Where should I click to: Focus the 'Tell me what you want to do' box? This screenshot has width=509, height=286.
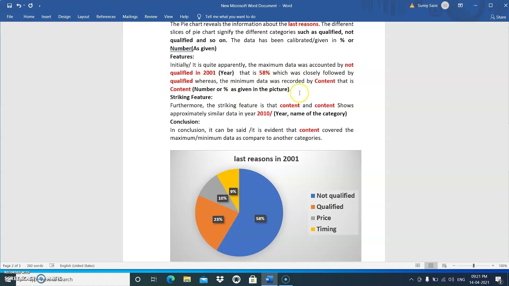point(230,17)
